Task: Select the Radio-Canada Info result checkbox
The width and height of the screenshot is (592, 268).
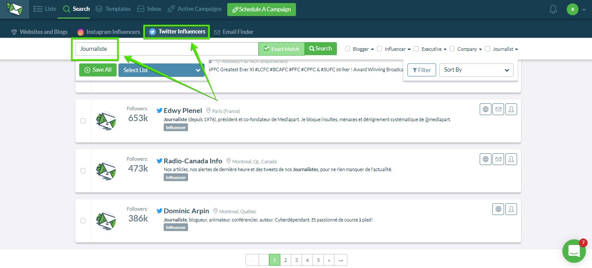Action: (83, 171)
